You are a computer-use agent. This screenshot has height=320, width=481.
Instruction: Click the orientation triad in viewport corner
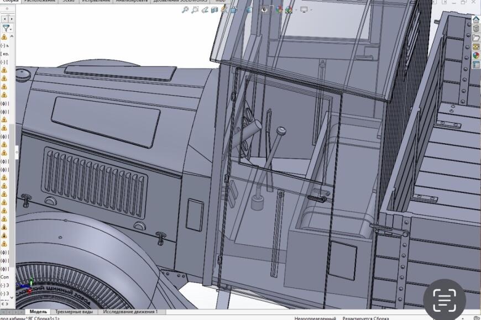pyautogui.click(x=28, y=285)
